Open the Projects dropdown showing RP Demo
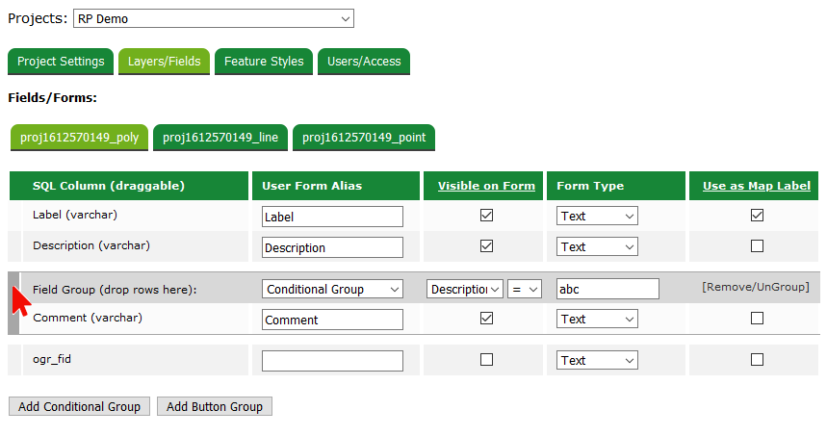The height and width of the screenshot is (436, 827). click(x=213, y=18)
